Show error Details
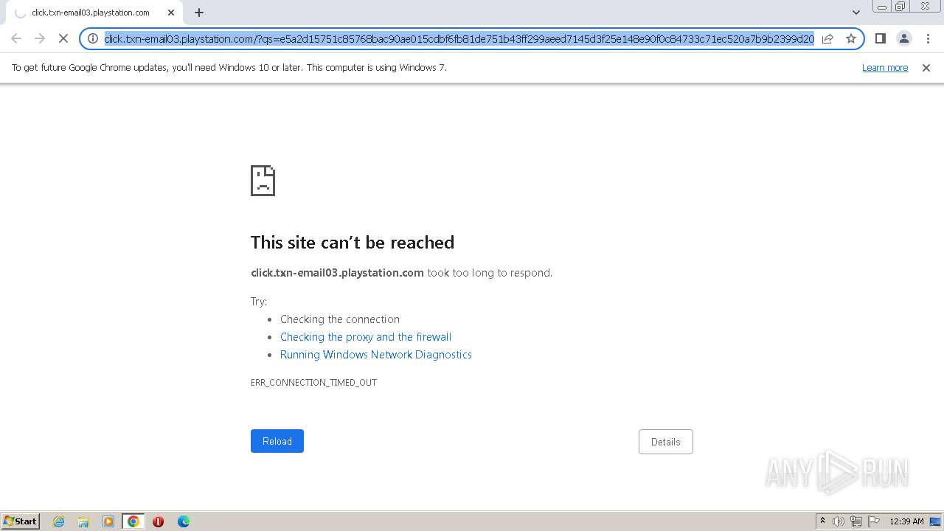Screen dimensions: 944x531 pyautogui.click(x=666, y=442)
